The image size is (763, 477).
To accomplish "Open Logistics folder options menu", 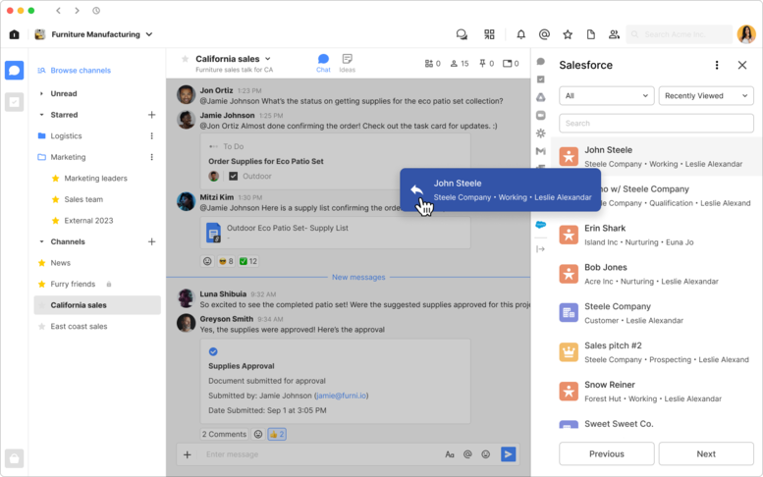I will click(152, 136).
